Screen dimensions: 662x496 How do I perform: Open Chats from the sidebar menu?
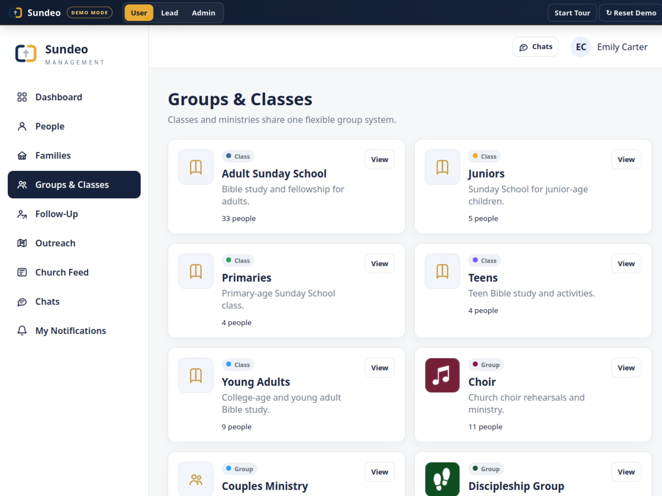pos(74,302)
